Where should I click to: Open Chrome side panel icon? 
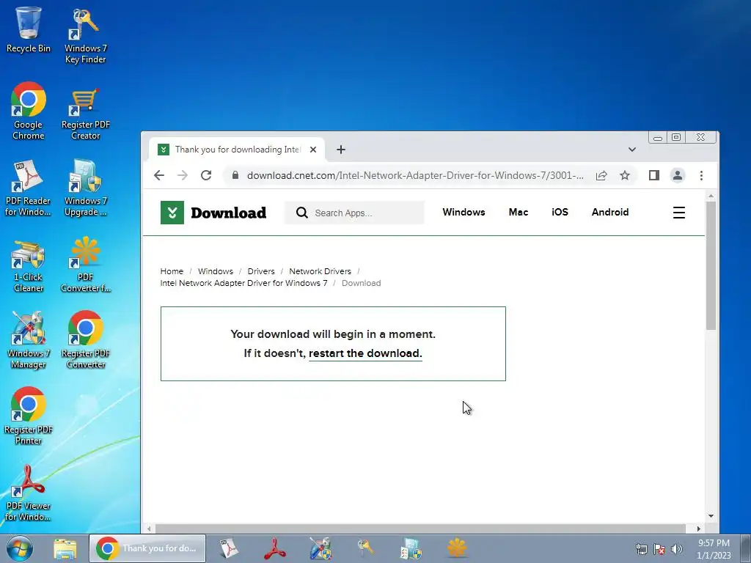point(653,175)
